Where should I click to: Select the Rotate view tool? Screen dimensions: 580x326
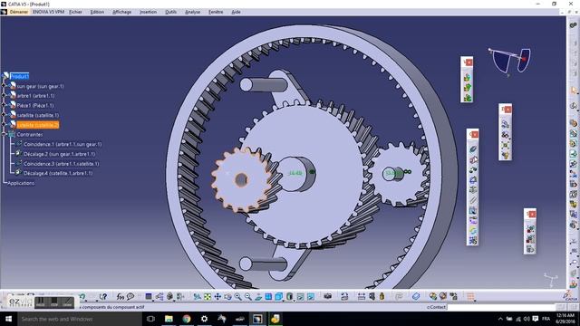[x=227, y=296]
